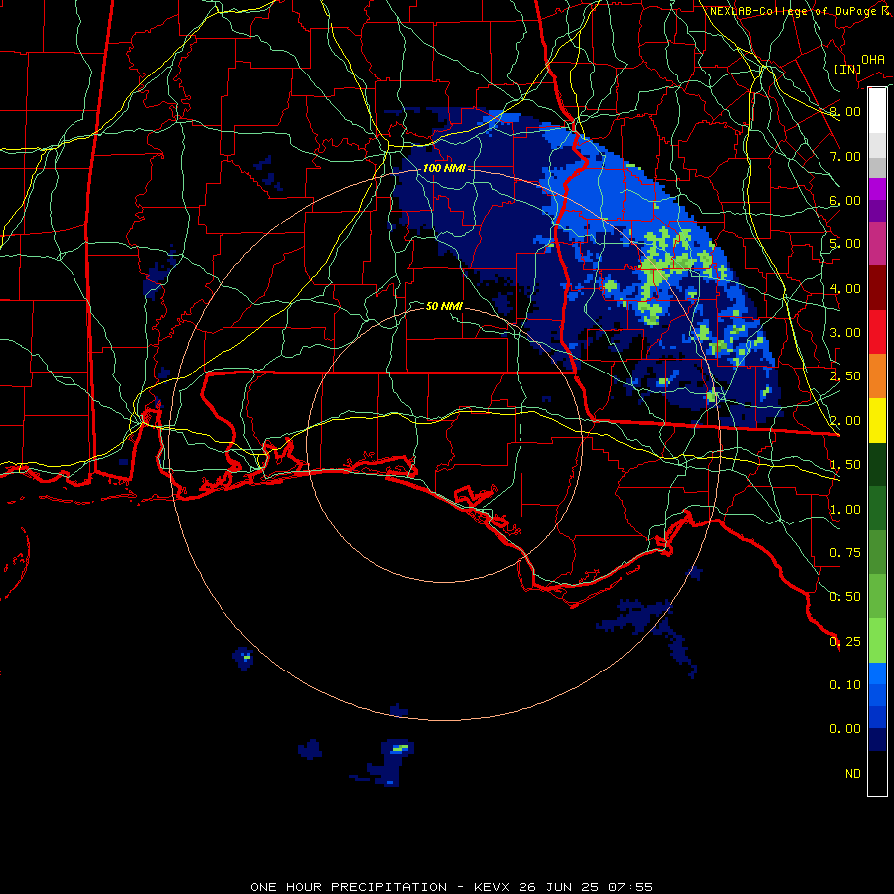Click the navy legend swatch below 0.00
The width and height of the screenshot is (894, 894).
(877, 740)
